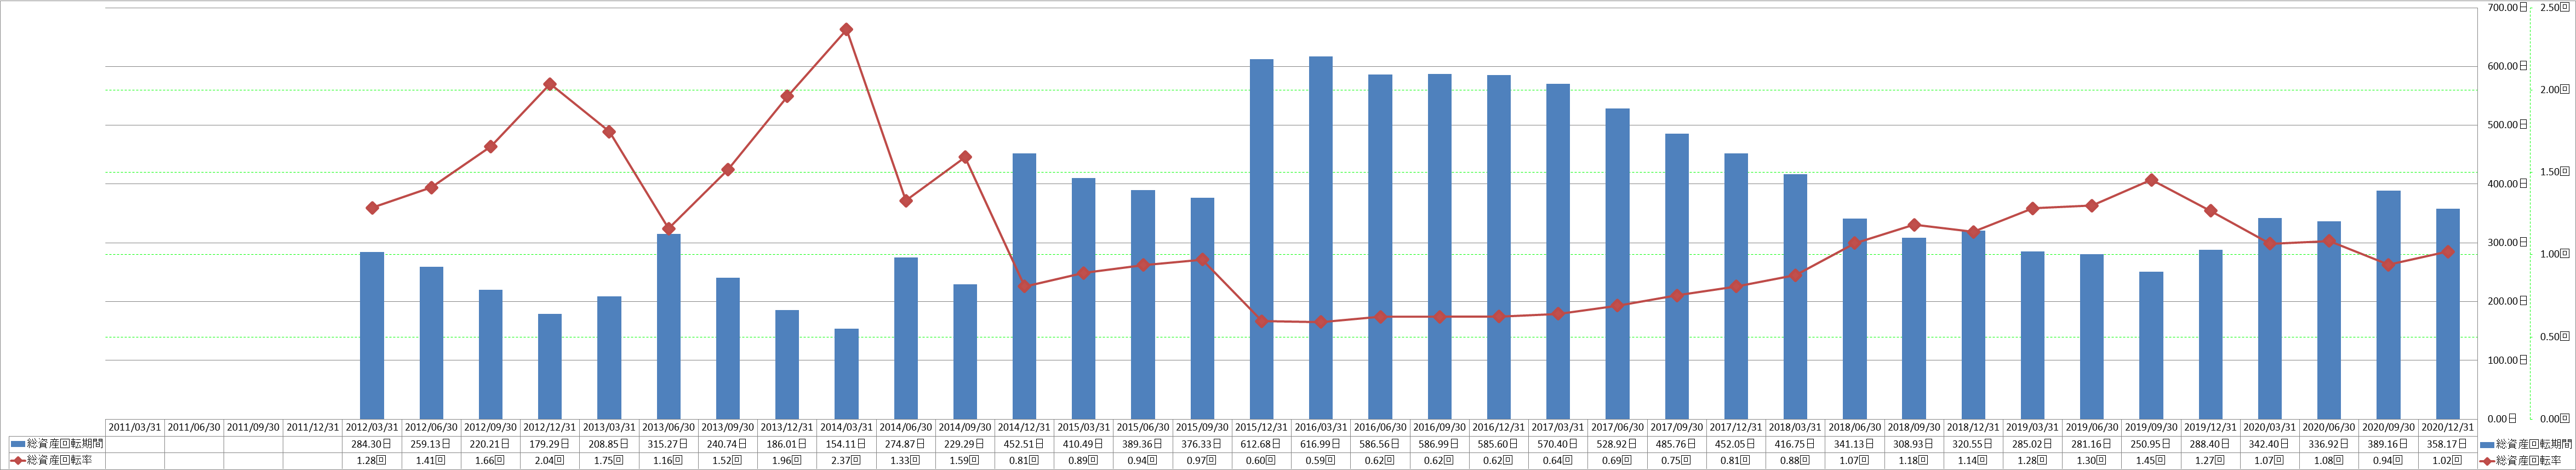The height and width of the screenshot is (470, 2576).
Task: Click the 600.00日 axis label
Action: coord(2507,66)
